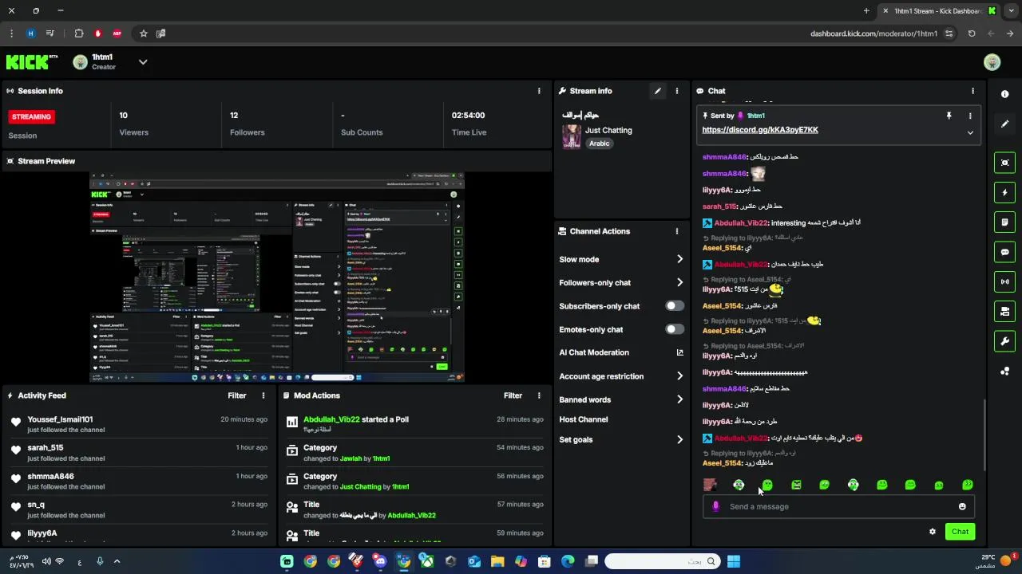Send message with the green Chat button
1022x574 pixels.
(960, 532)
